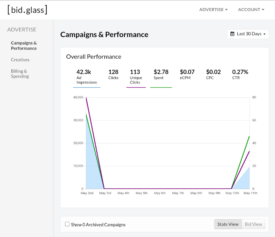Click the May 11th green line endpoint

(249, 136)
